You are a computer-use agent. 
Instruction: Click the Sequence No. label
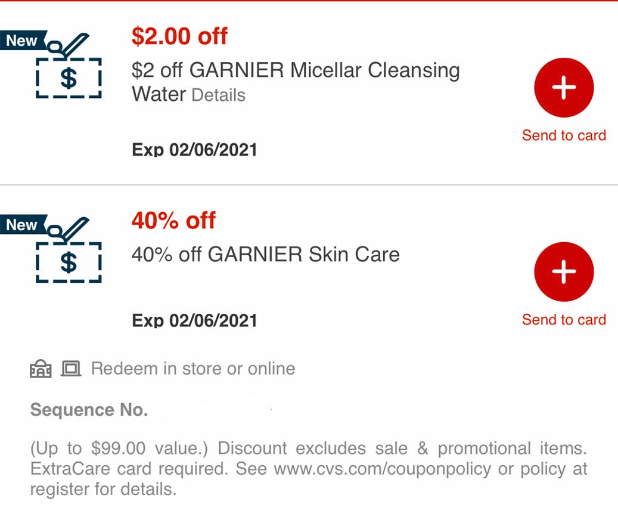(x=89, y=410)
